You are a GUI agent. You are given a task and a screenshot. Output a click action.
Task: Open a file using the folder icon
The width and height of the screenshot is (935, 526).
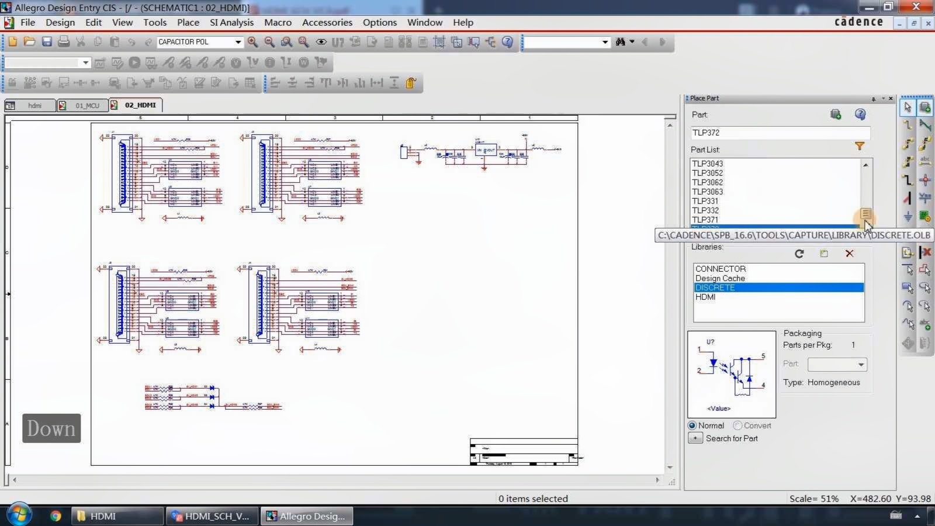(x=29, y=42)
